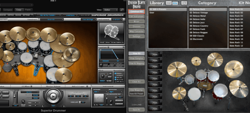Click the Copy button
This screenshot has height=113, width=250.
pos(19,10)
